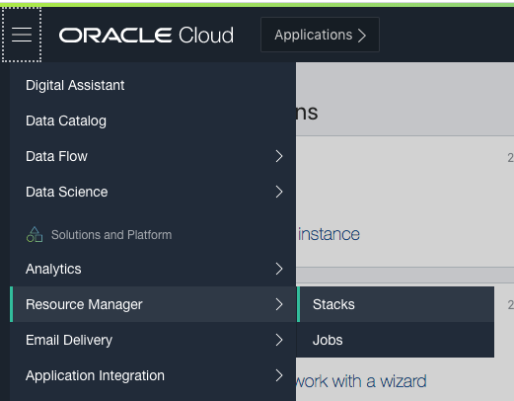Viewport: 514px width, 401px height.
Task: Select Resource Manager menu entry
Action: tap(153, 304)
